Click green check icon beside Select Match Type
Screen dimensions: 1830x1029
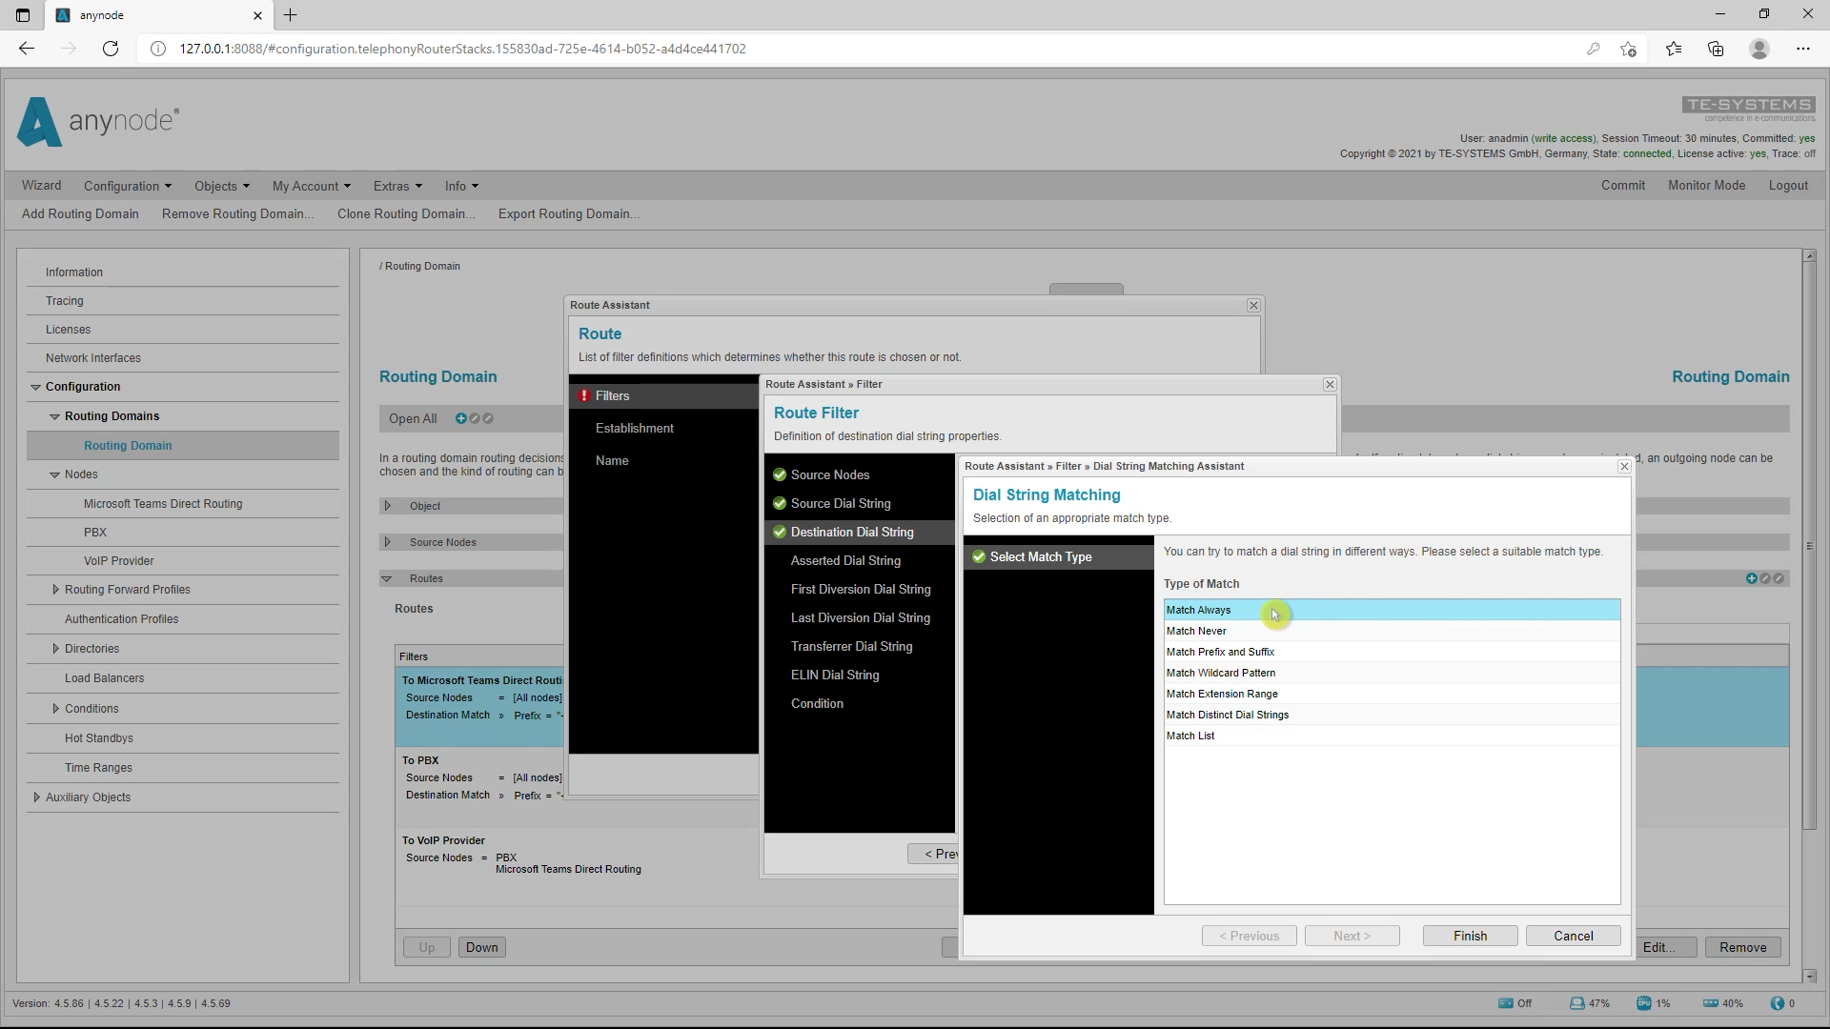click(x=979, y=556)
